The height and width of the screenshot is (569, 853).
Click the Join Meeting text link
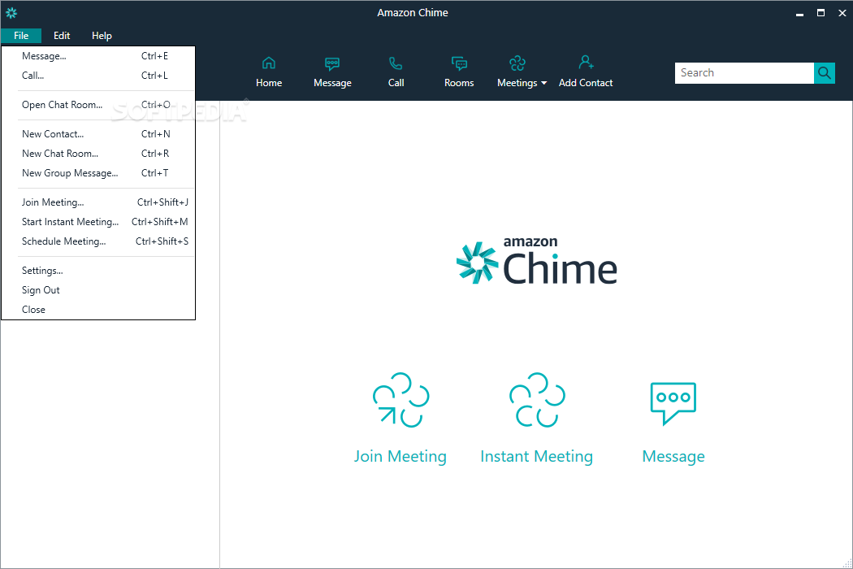(401, 456)
